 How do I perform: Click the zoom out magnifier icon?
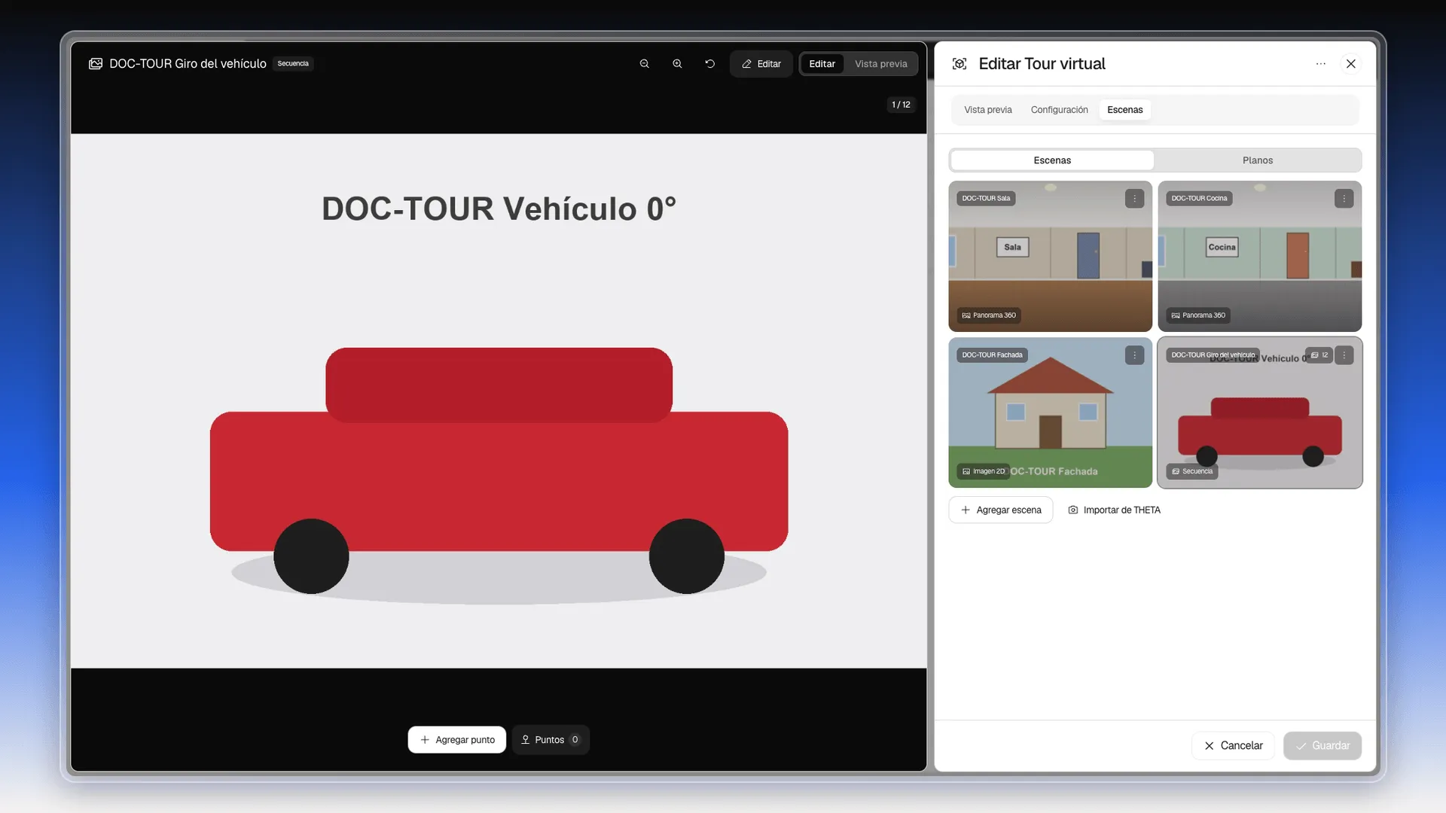pos(645,64)
